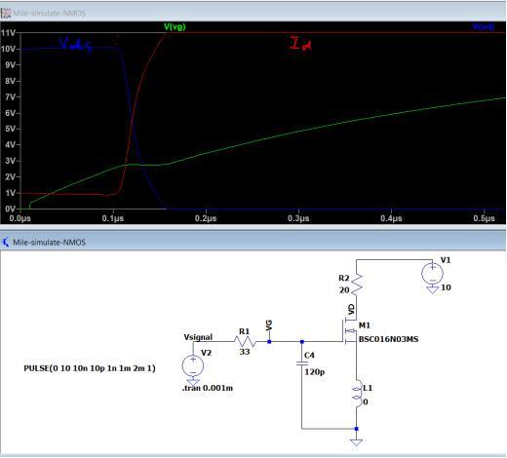Click the V1 value 10
Image resolution: width=507 pixels, height=458 pixels.
pos(446,287)
